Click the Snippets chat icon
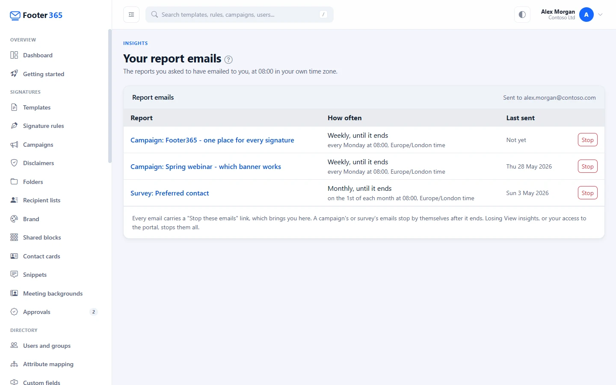616x385 pixels. click(x=14, y=274)
